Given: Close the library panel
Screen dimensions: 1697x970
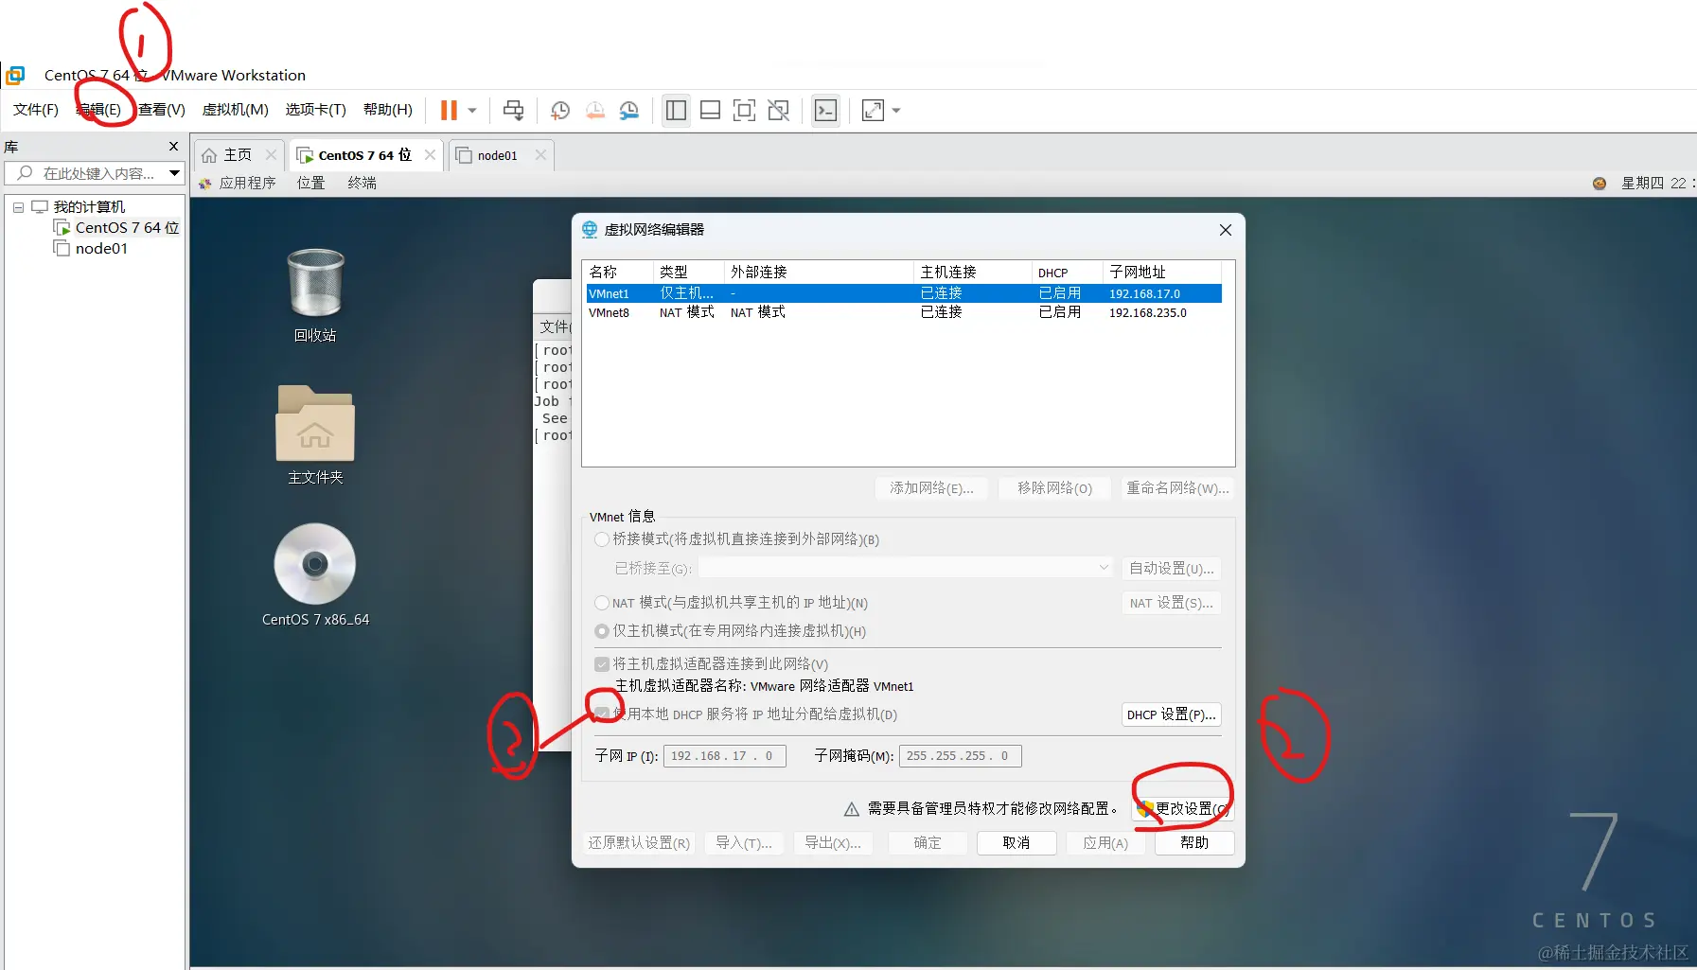Looking at the screenshot, I should click(x=173, y=146).
